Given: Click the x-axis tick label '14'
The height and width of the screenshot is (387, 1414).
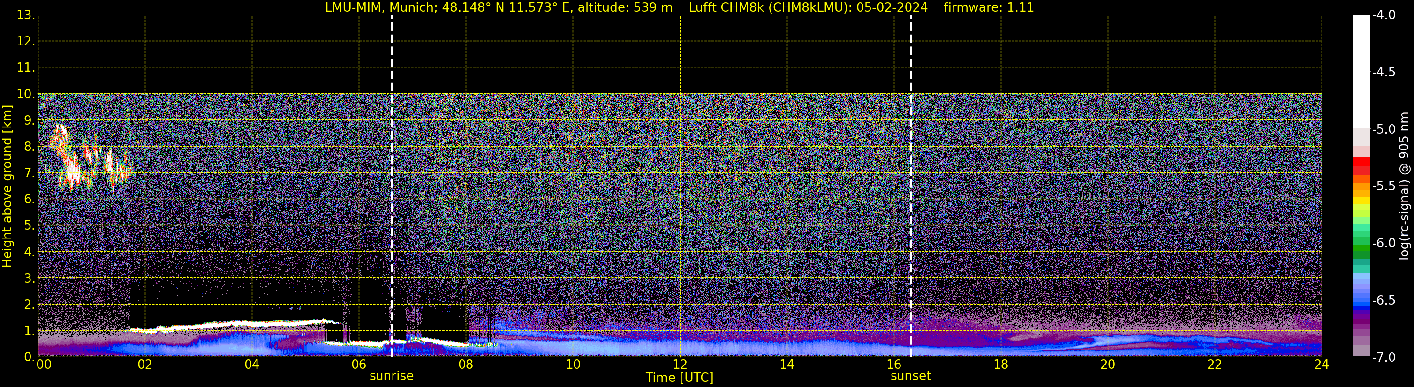Looking at the screenshot, I should coord(787,365).
